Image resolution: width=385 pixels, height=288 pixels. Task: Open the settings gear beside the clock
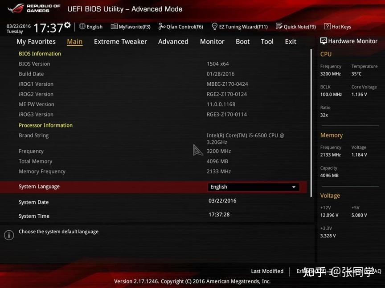(x=67, y=26)
